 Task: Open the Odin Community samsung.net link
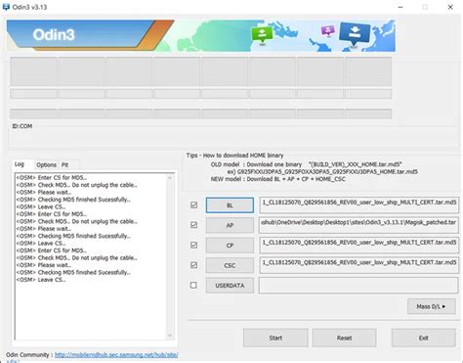[116, 355]
